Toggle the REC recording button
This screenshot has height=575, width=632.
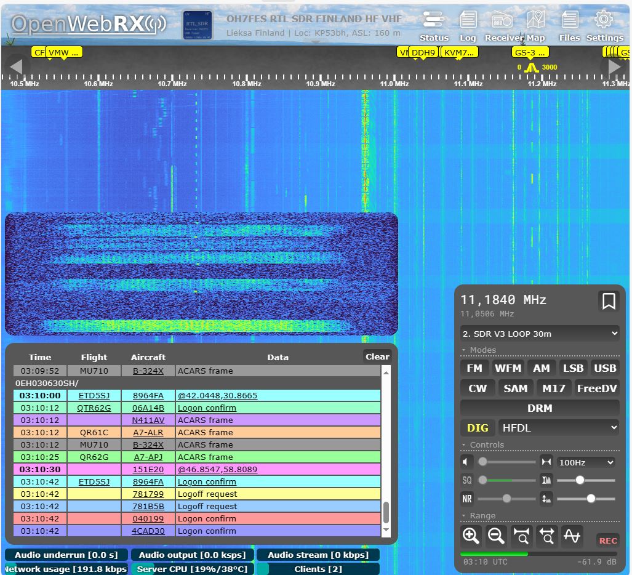(607, 541)
